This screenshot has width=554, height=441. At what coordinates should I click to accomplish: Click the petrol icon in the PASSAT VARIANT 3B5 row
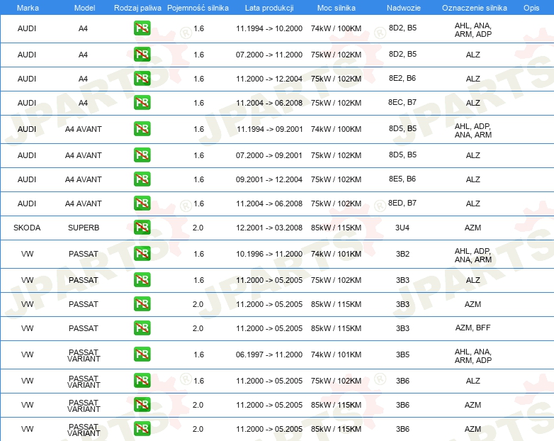click(142, 354)
